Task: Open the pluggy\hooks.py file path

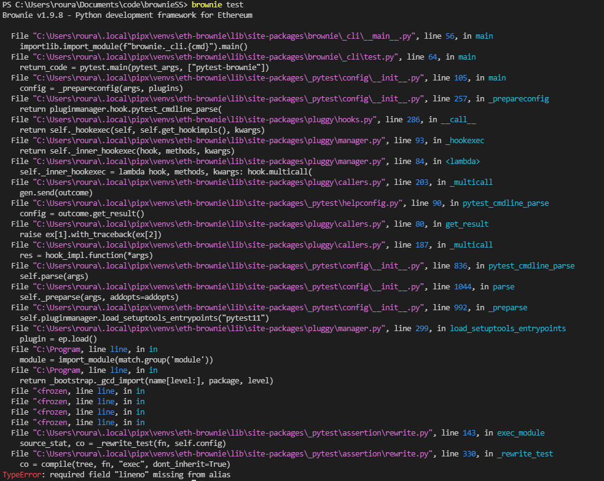Action: point(205,119)
